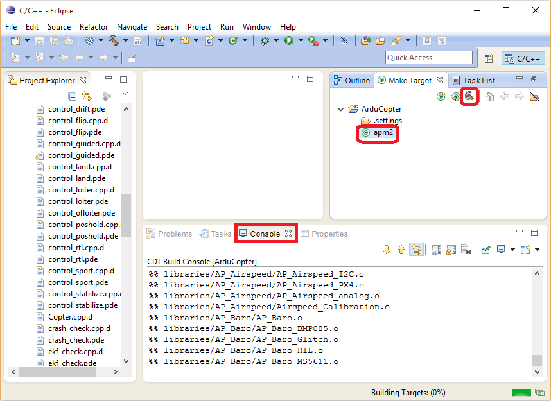The height and width of the screenshot is (401, 551).
Task: Click the green Run button in toolbar
Action: pyautogui.click(x=289, y=40)
